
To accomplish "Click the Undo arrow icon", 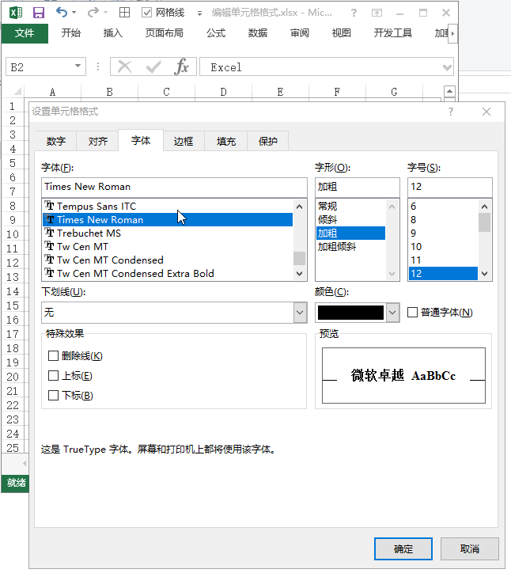I will [x=62, y=13].
